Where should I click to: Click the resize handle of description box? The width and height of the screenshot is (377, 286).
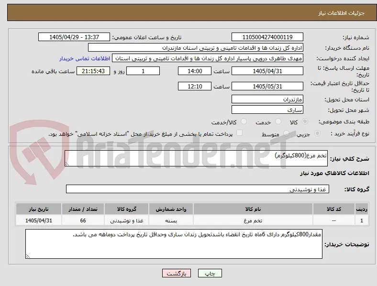[67, 164]
